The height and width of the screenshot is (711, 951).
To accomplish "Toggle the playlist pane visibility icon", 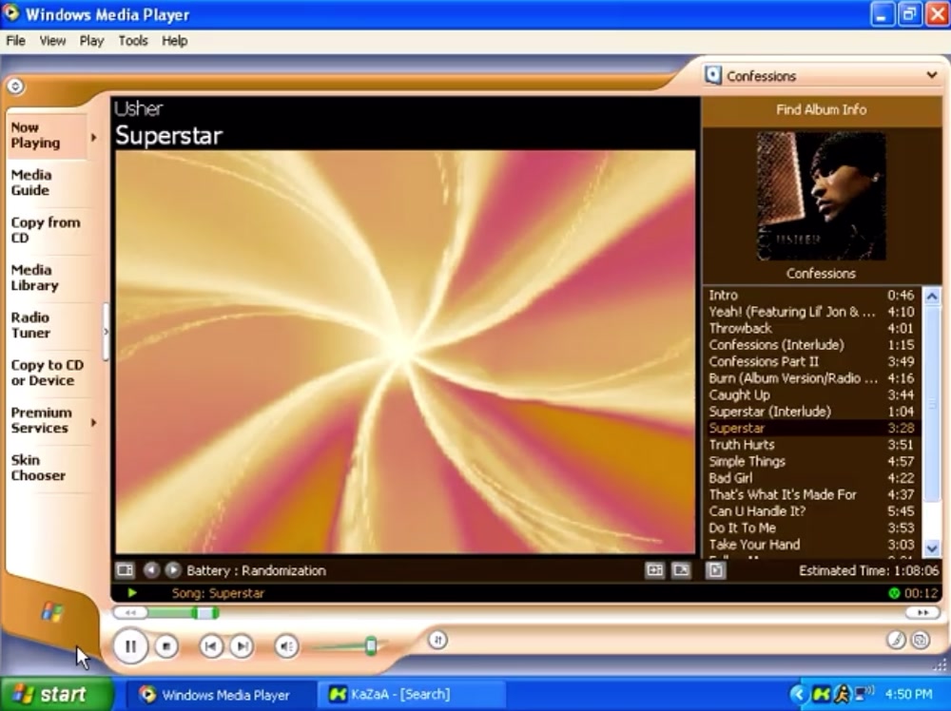I will [716, 570].
